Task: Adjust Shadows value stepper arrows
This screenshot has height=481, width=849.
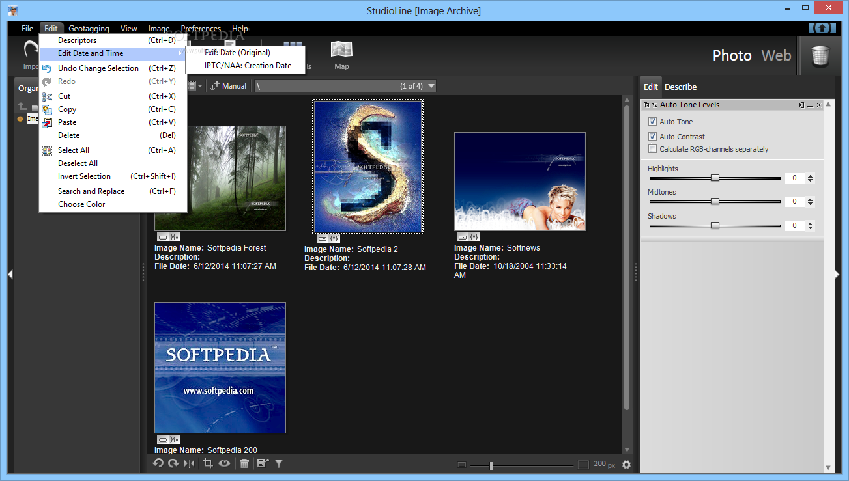Action: [x=810, y=226]
